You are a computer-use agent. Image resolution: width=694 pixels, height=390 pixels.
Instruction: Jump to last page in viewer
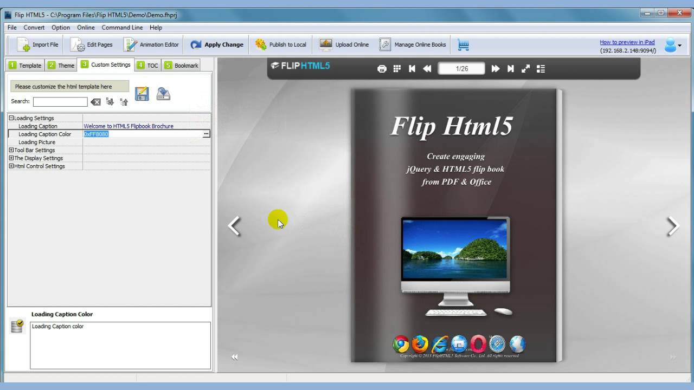[510, 69]
